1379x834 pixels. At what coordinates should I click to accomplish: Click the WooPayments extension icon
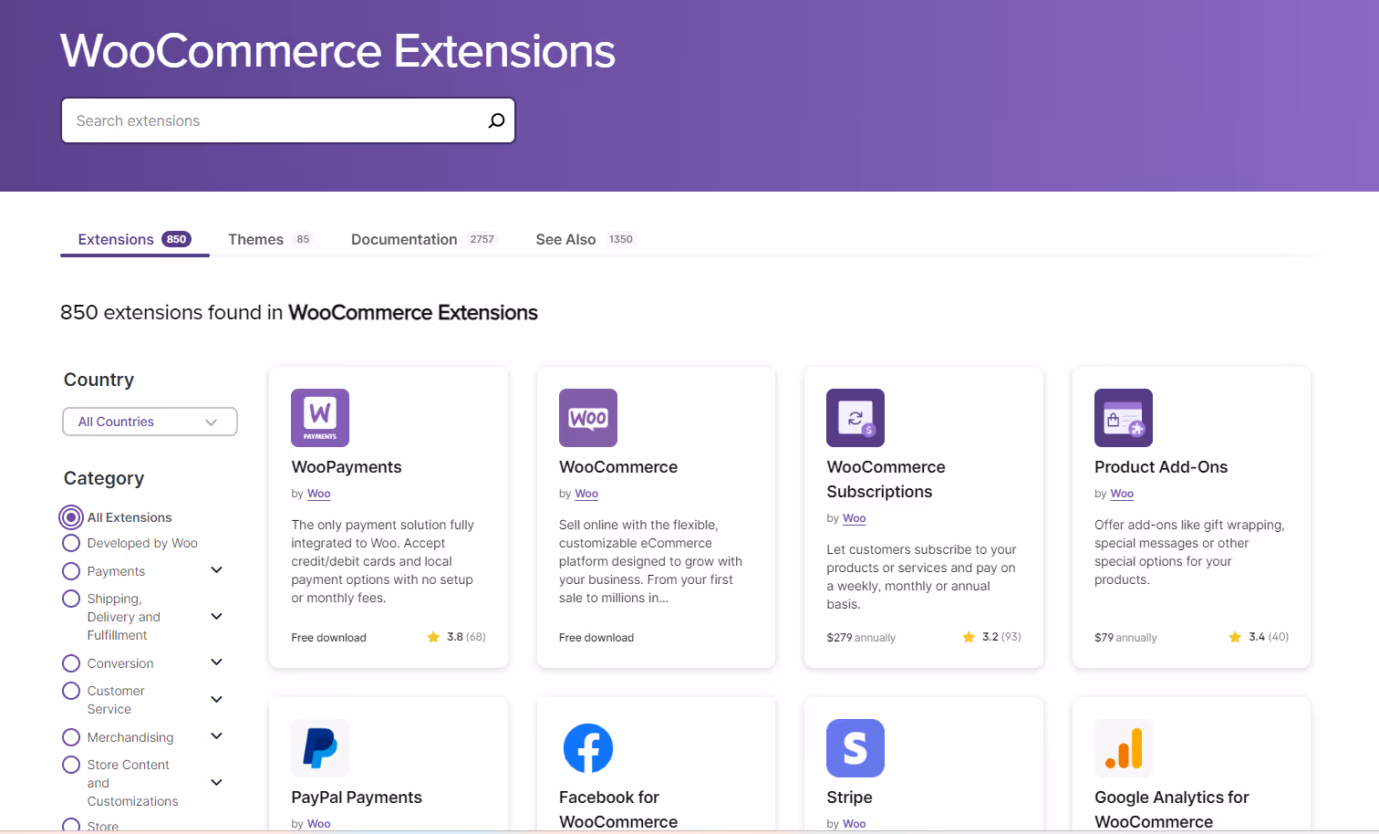[x=320, y=417]
